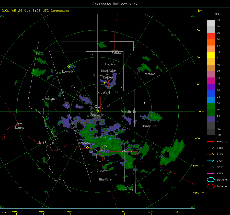Select the bright green 20 dBZ swatch
This screenshot has width=230, height=215.
(211, 106)
